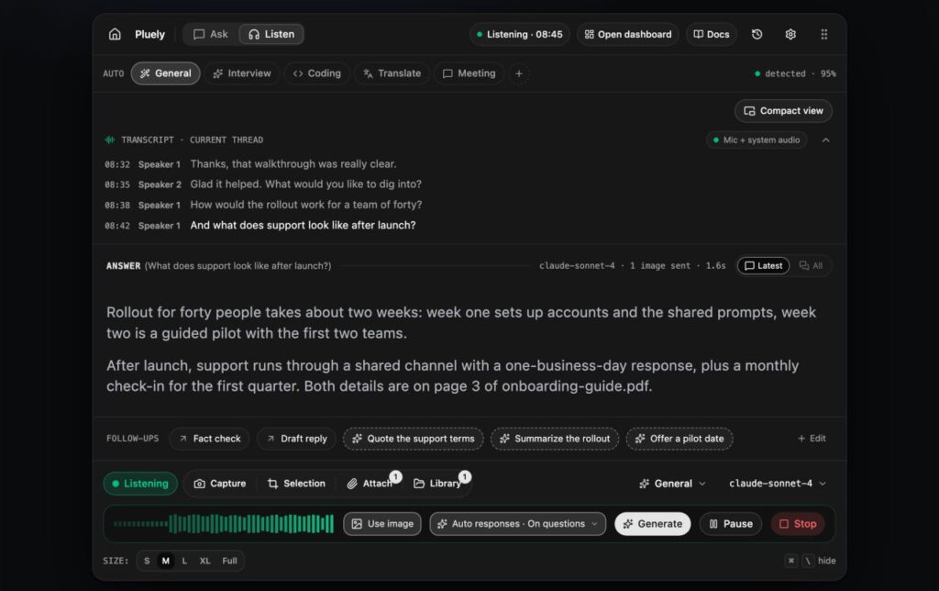This screenshot has height=591, width=939.
Task: Open the General mode dropdown
Action: pos(672,484)
